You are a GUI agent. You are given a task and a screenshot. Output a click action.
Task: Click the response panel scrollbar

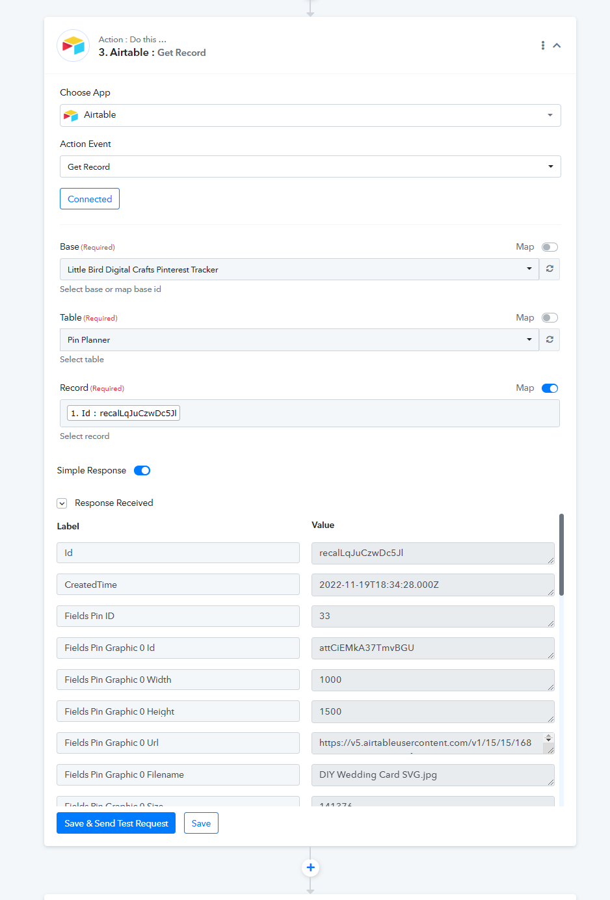coord(561,554)
